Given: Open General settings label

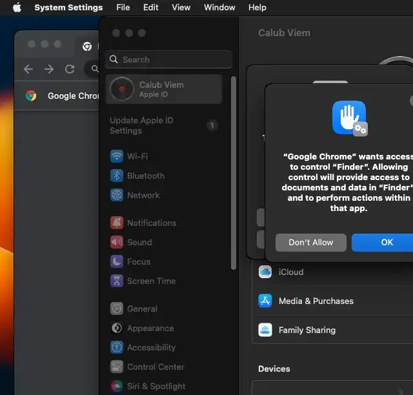Looking at the screenshot, I should [x=142, y=309].
